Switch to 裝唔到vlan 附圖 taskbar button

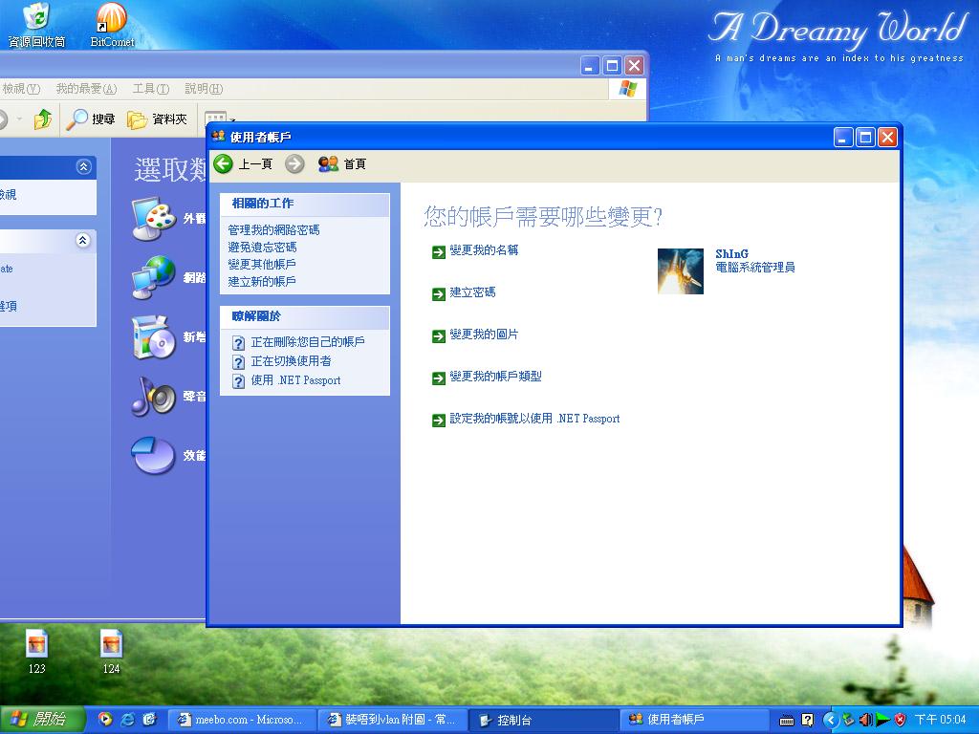tap(392, 720)
